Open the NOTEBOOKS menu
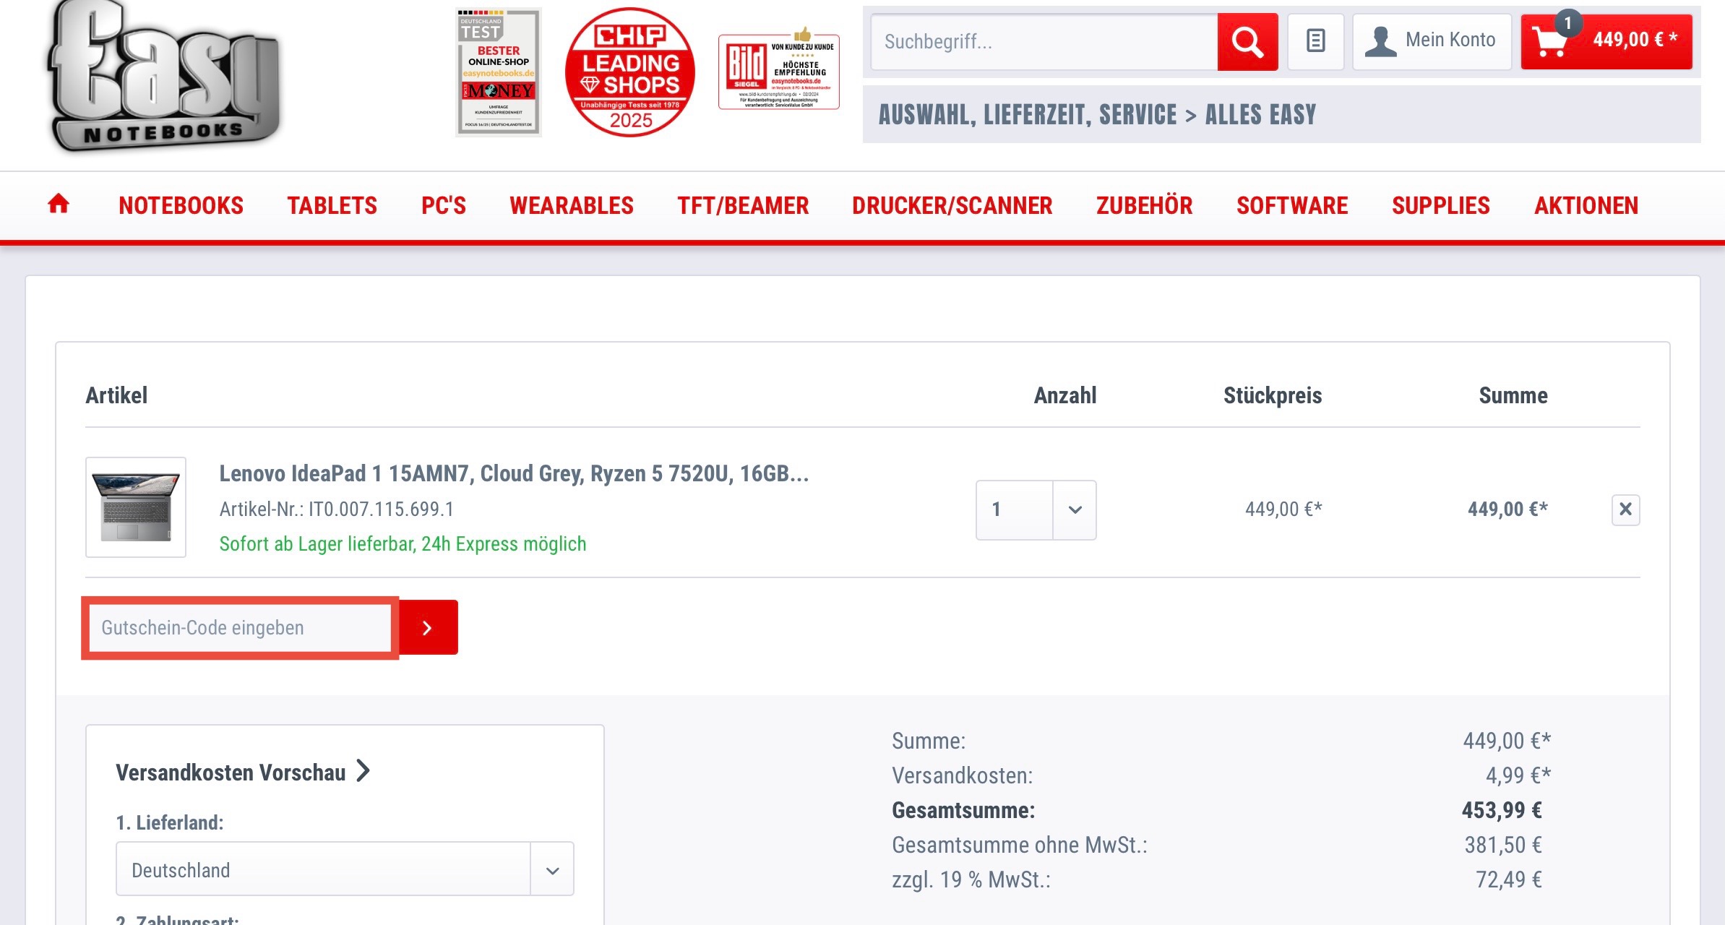Image resolution: width=1725 pixels, height=925 pixels. 181,205
